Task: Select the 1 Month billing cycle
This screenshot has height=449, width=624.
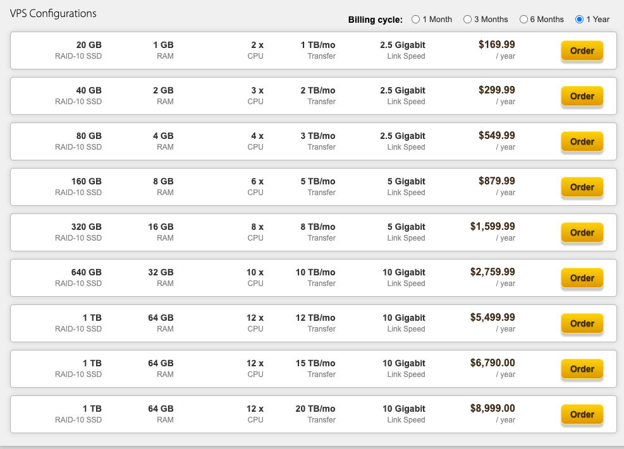Action: (x=415, y=20)
